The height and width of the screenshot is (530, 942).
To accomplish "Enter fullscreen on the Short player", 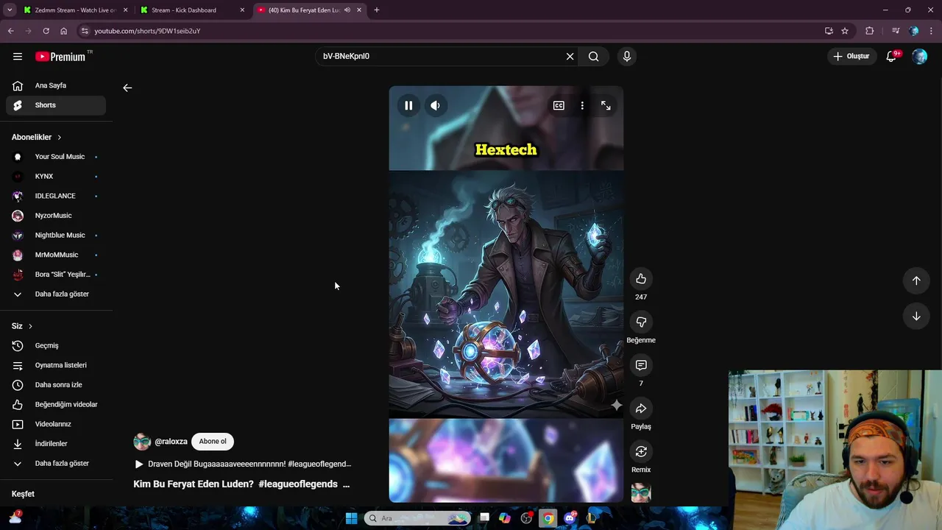I will 606,105.
